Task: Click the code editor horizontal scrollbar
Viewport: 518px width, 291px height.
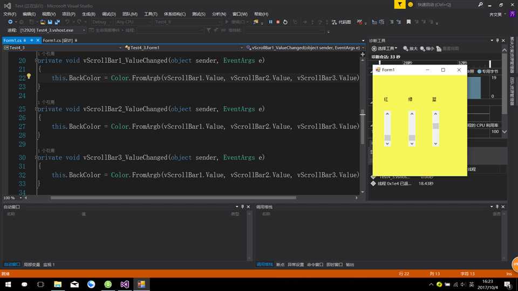Action: coord(173,198)
